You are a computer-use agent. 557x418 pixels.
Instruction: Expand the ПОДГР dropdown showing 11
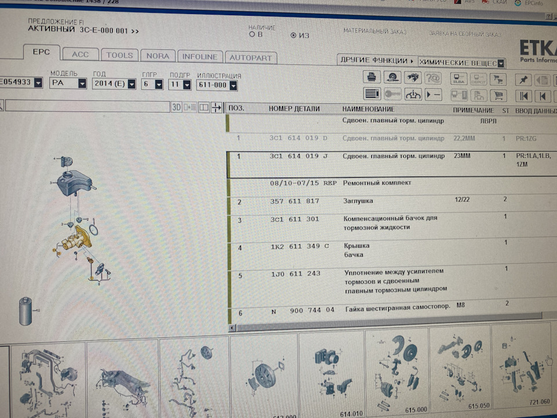(179, 85)
